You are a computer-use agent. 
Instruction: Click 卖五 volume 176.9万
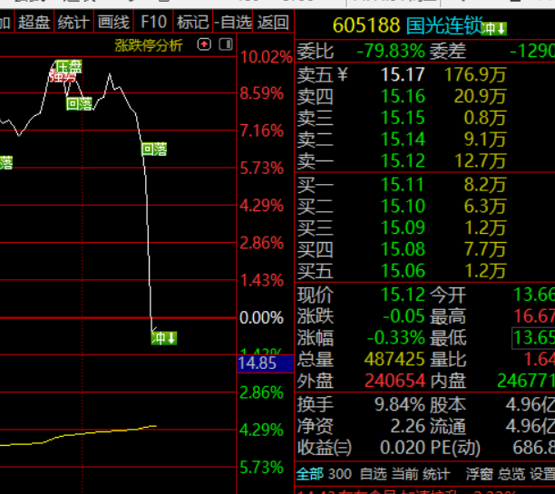[475, 74]
